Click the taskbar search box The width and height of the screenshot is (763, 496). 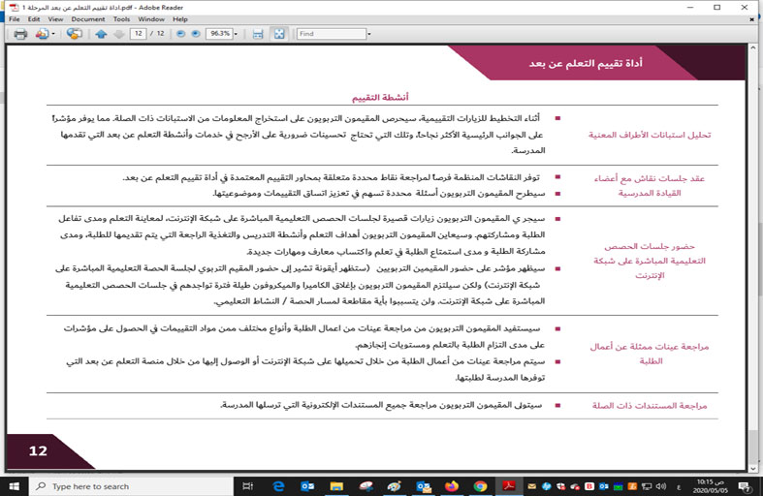(x=97, y=486)
